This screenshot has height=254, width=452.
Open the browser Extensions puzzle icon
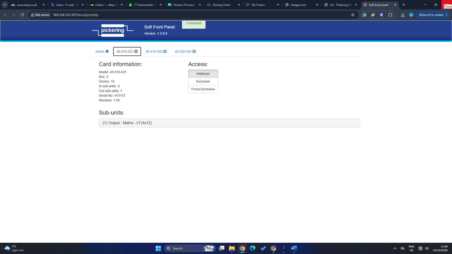click(391, 15)
